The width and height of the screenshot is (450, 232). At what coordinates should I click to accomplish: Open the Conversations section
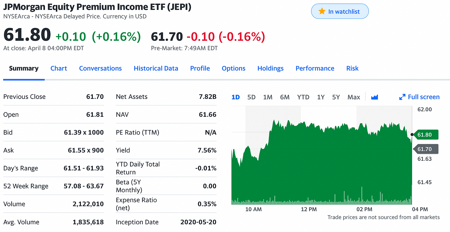[100, 68]
